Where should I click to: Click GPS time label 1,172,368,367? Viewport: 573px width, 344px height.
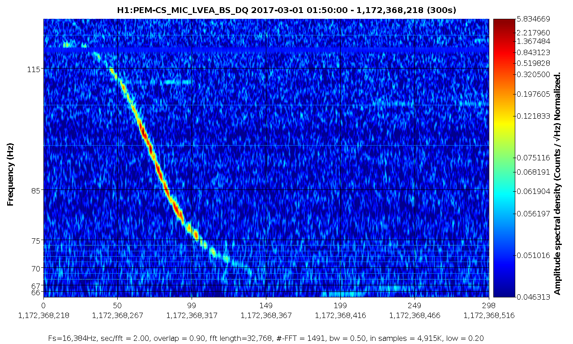coord(266,315)
